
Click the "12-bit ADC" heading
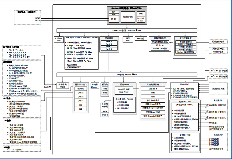184,84
